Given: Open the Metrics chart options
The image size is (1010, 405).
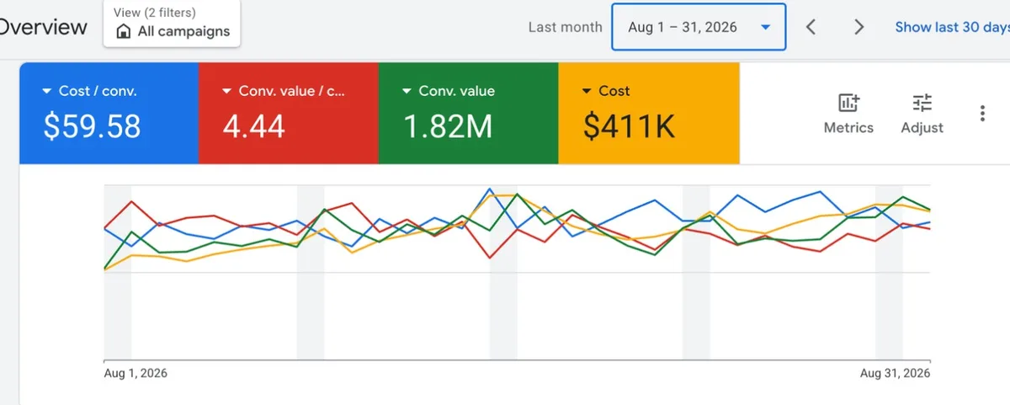Looking at the screenshot, I should pyautogui.click(x=848, y=114).
